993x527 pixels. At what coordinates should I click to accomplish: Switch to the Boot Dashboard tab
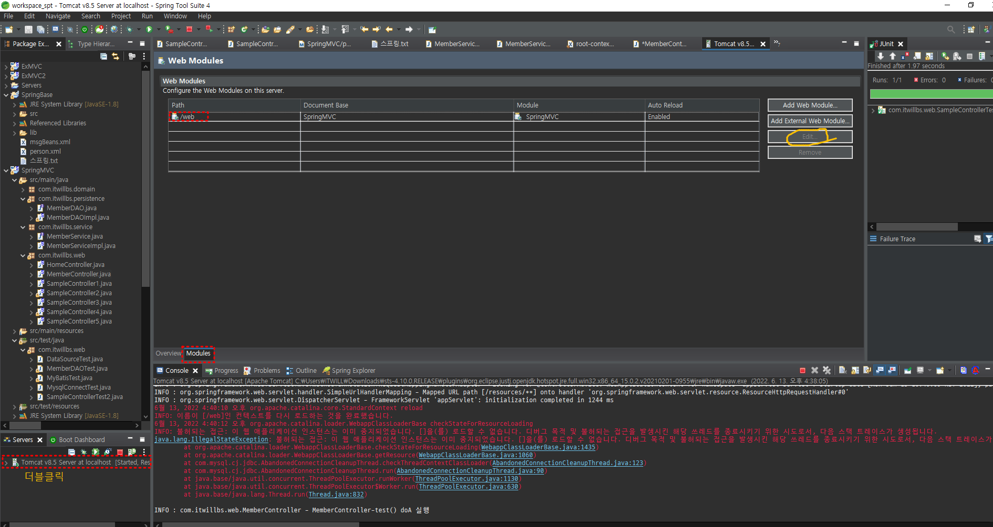click(77, 440)
